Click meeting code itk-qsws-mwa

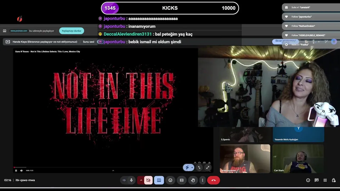click(25, 180)
